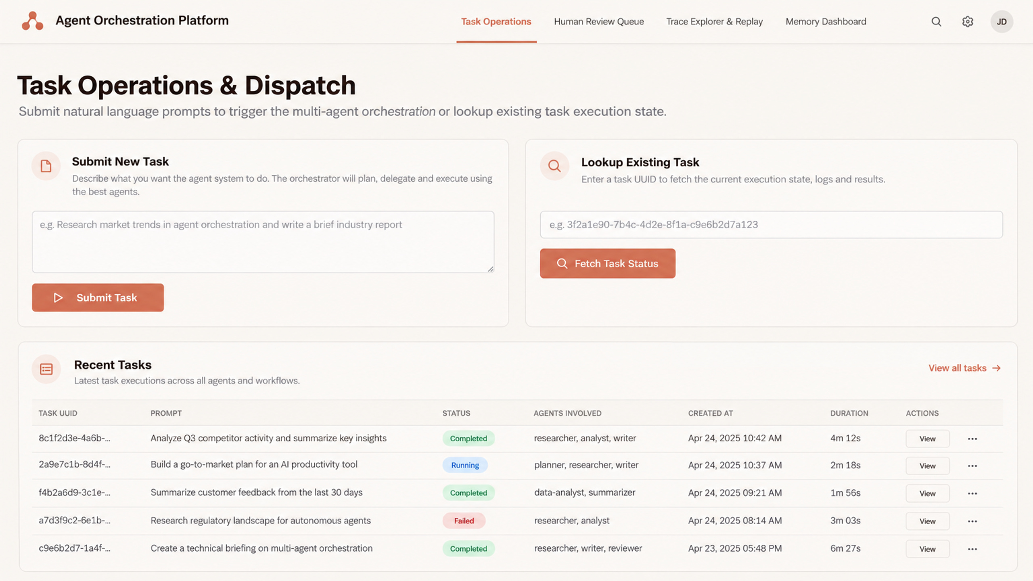1033x581 pixels.
Task: Open the Memory Dashboard tab
Action: 826,22
